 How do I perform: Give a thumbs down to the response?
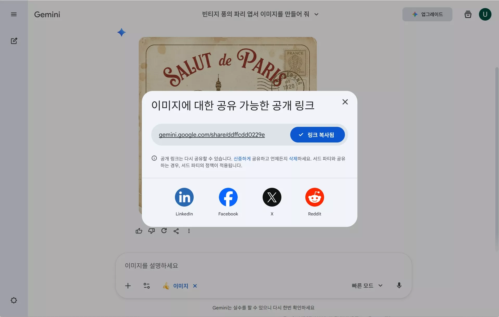click(x=151, y=231)
